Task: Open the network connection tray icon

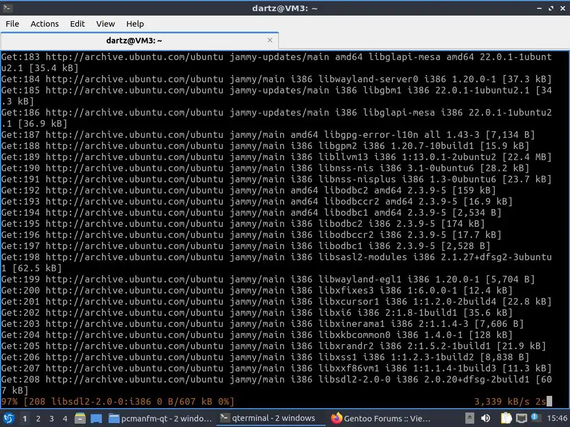Action: click(521, 418)
